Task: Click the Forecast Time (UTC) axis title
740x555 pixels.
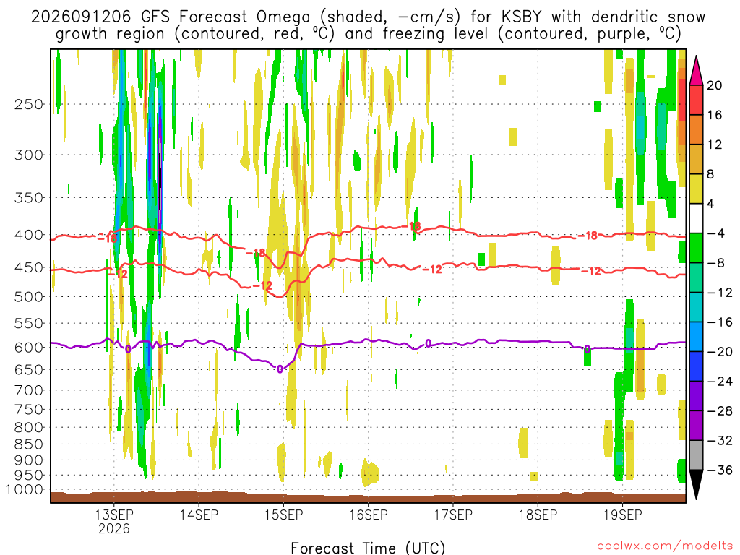Action: pos(368,548)
